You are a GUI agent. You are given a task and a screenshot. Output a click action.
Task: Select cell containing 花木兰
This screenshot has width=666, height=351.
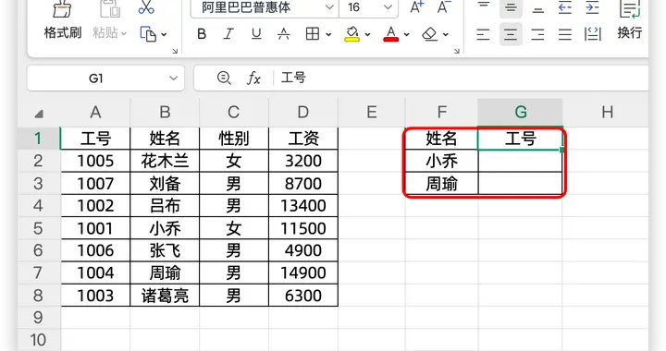165,161
